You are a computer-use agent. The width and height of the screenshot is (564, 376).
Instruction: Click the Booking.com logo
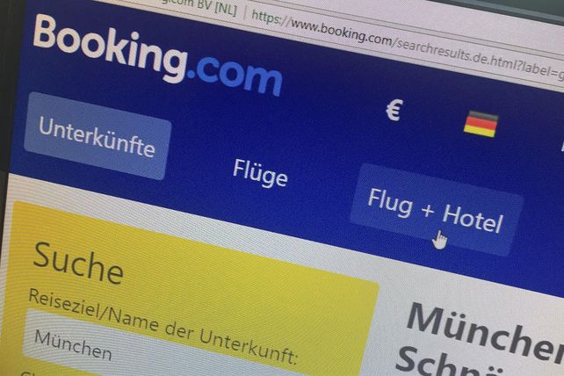(x=157, y=54)
